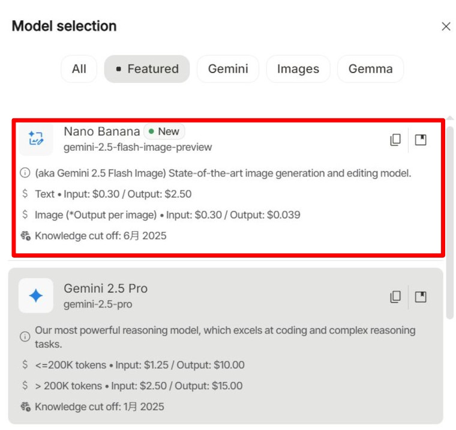This screenshot has width=456, height=430.
Task: Click the gemini-2.5-flash-image-preview identifier text
Action: pos(137,147)
